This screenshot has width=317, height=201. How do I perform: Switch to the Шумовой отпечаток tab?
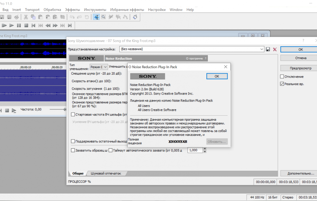tap(106, 174)
